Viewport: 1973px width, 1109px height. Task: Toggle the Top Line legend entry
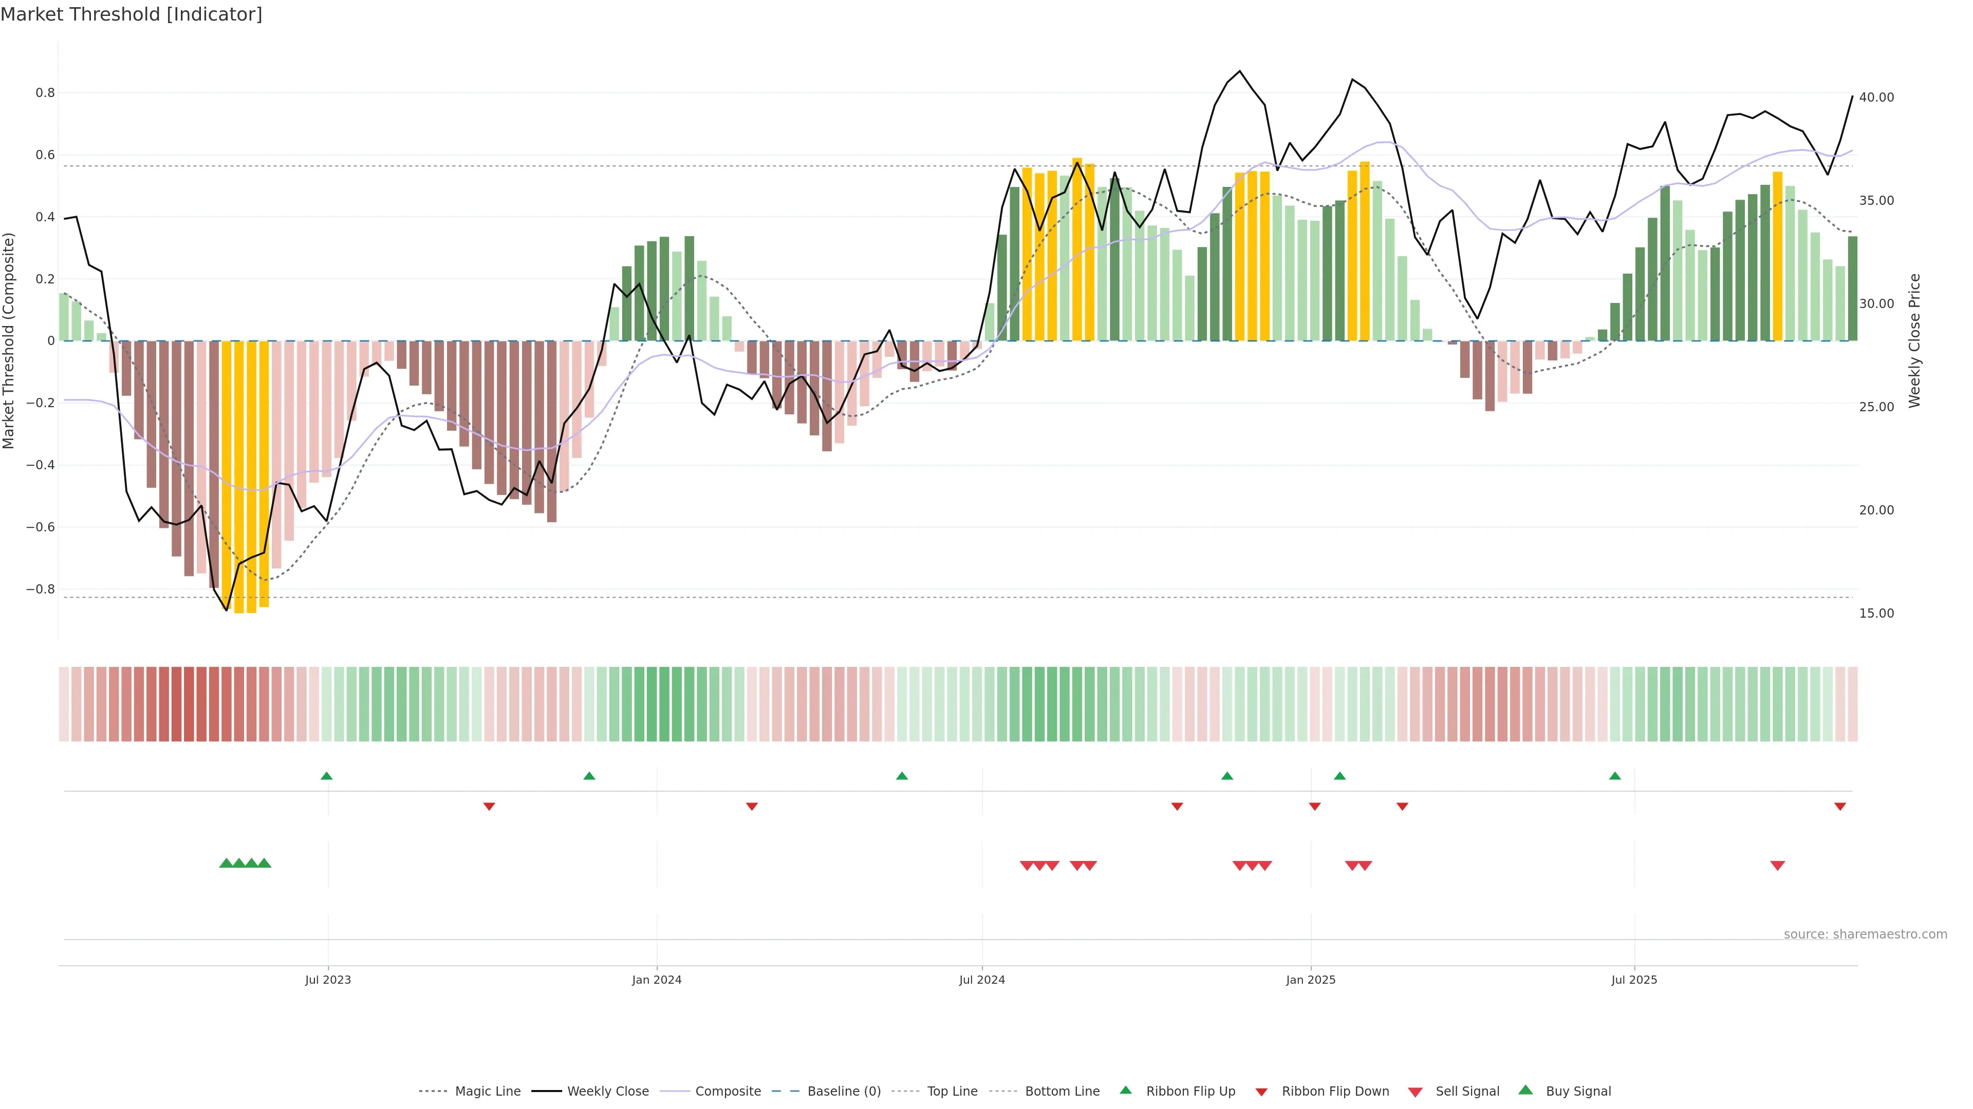[952, 1092]
